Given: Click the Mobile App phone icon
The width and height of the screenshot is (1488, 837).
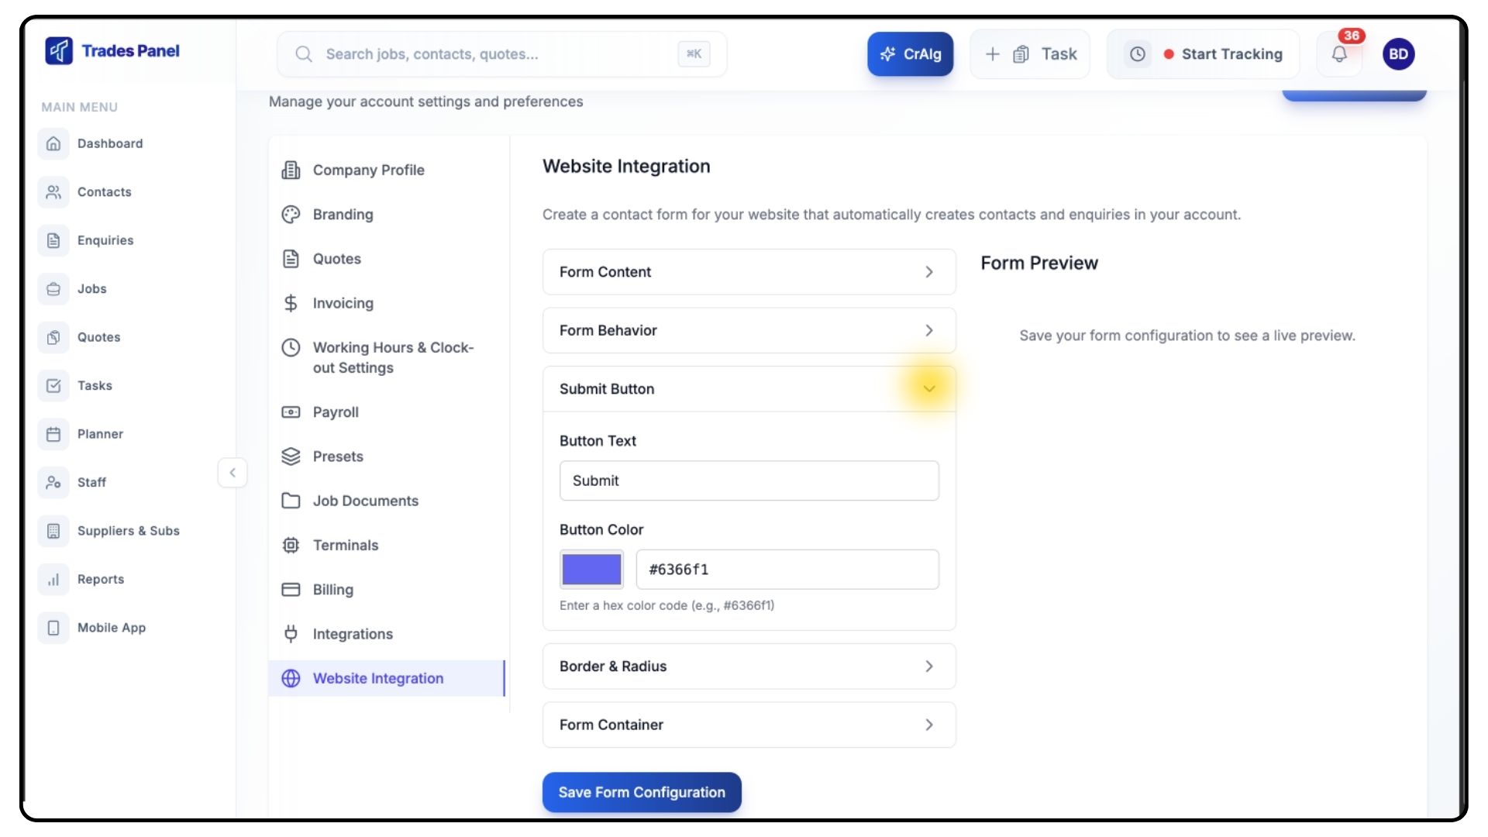Looking at the screenshot, I should point(53,628).
